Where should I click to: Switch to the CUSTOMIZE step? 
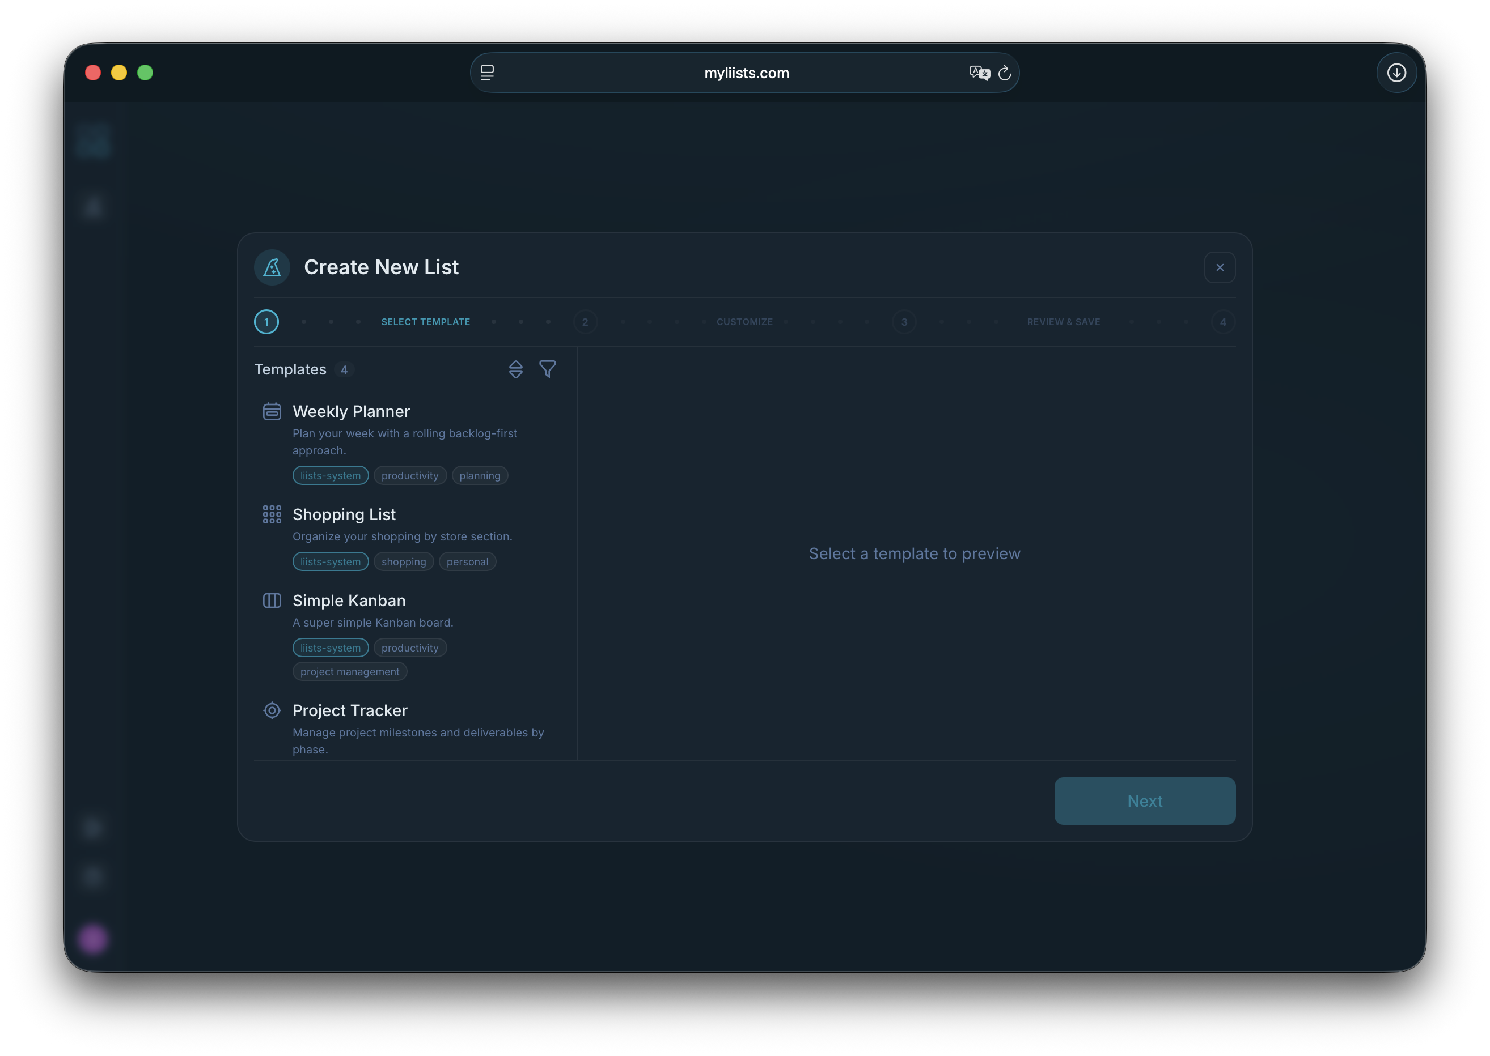click(744, 321)
